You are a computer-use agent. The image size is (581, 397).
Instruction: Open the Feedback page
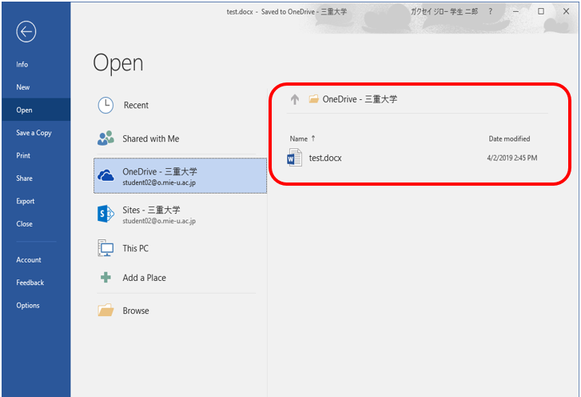coord(36,283)
